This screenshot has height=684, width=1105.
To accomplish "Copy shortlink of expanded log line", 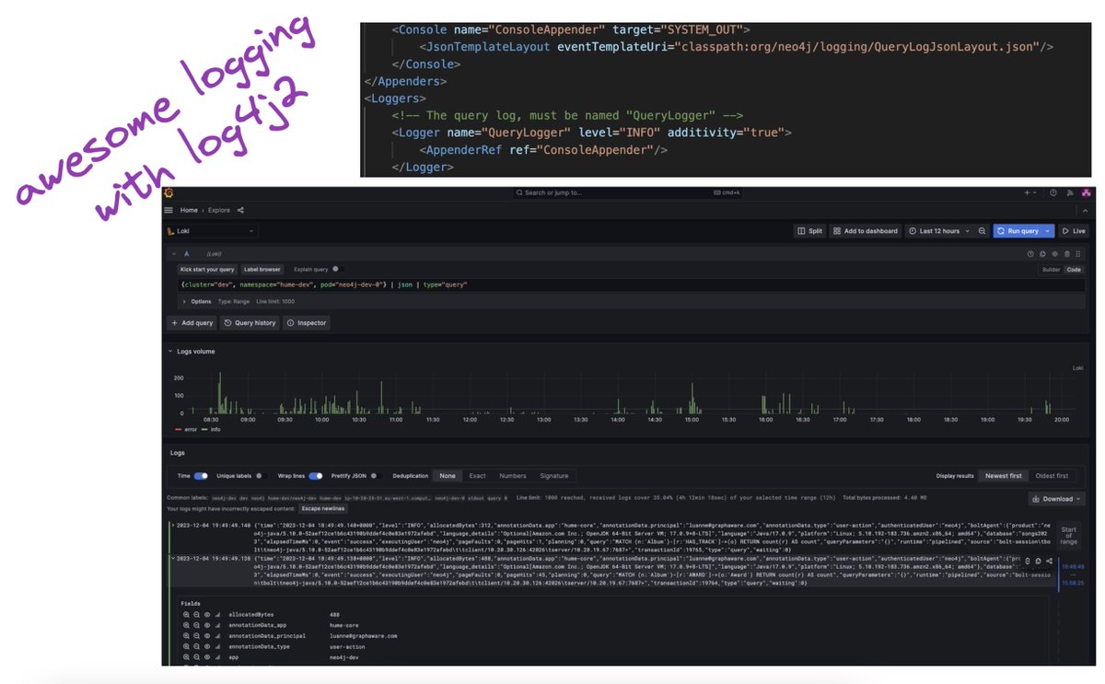I will tap(1050, 561).
